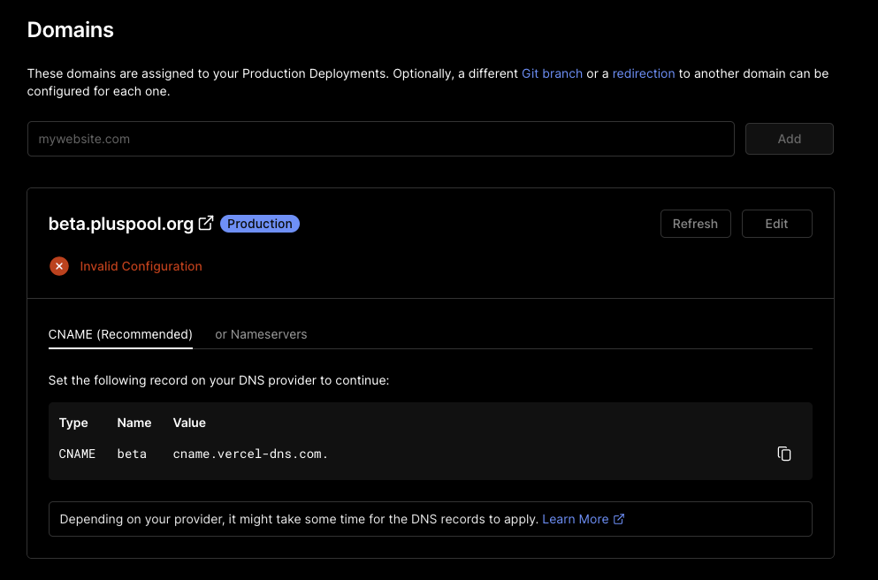Select the CNAME (Recommended) tab
This screenshot has width=878, height=580.
point(120,334)
